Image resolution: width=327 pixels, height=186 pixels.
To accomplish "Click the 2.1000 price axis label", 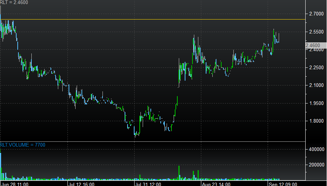I will coord(317,85).
